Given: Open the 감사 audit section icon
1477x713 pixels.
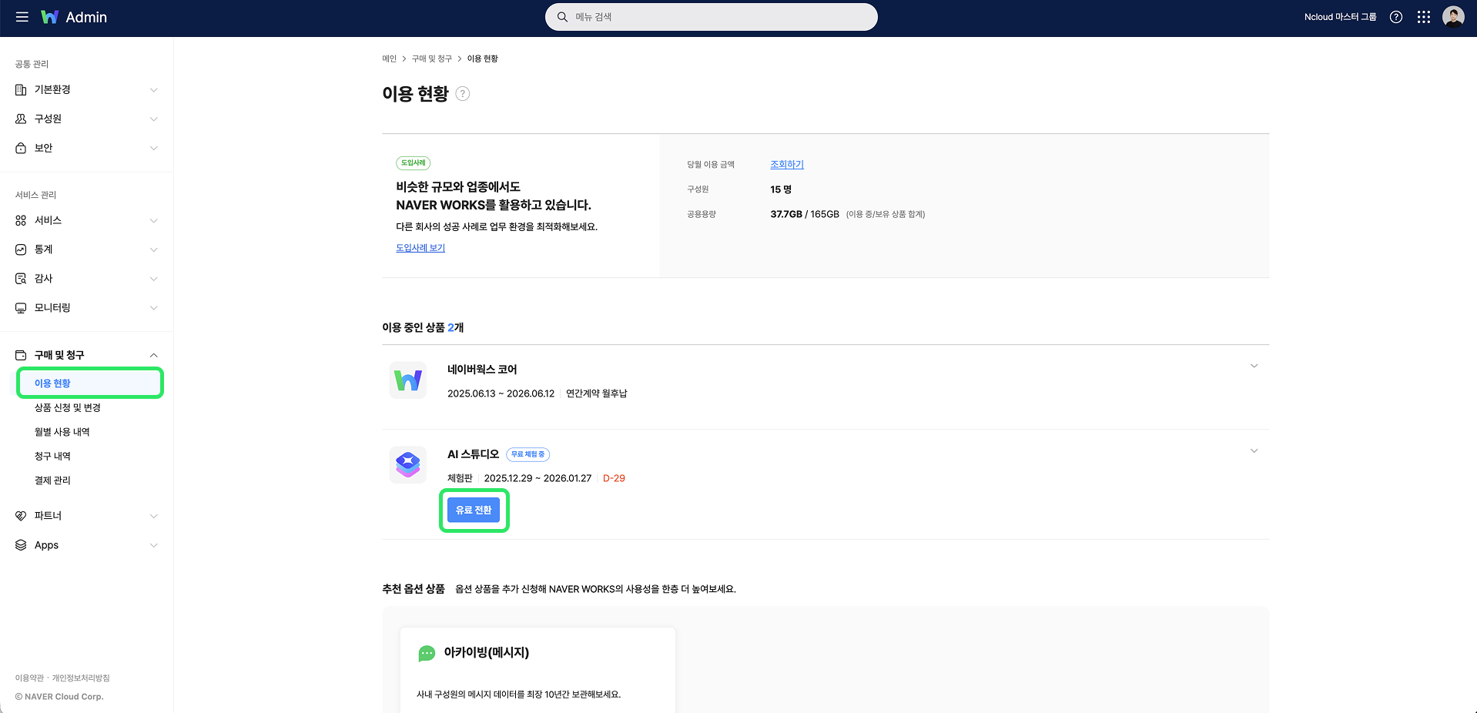Looking at the screenshot, I should [x=21, y=278].
